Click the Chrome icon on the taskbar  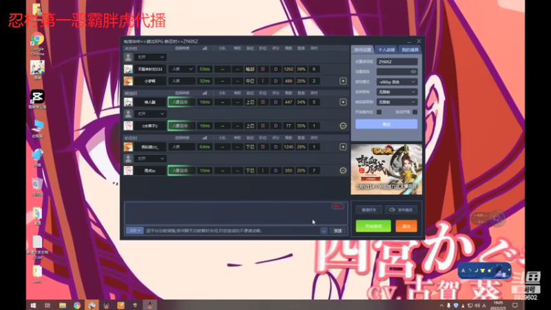click(x=77, y=305)
